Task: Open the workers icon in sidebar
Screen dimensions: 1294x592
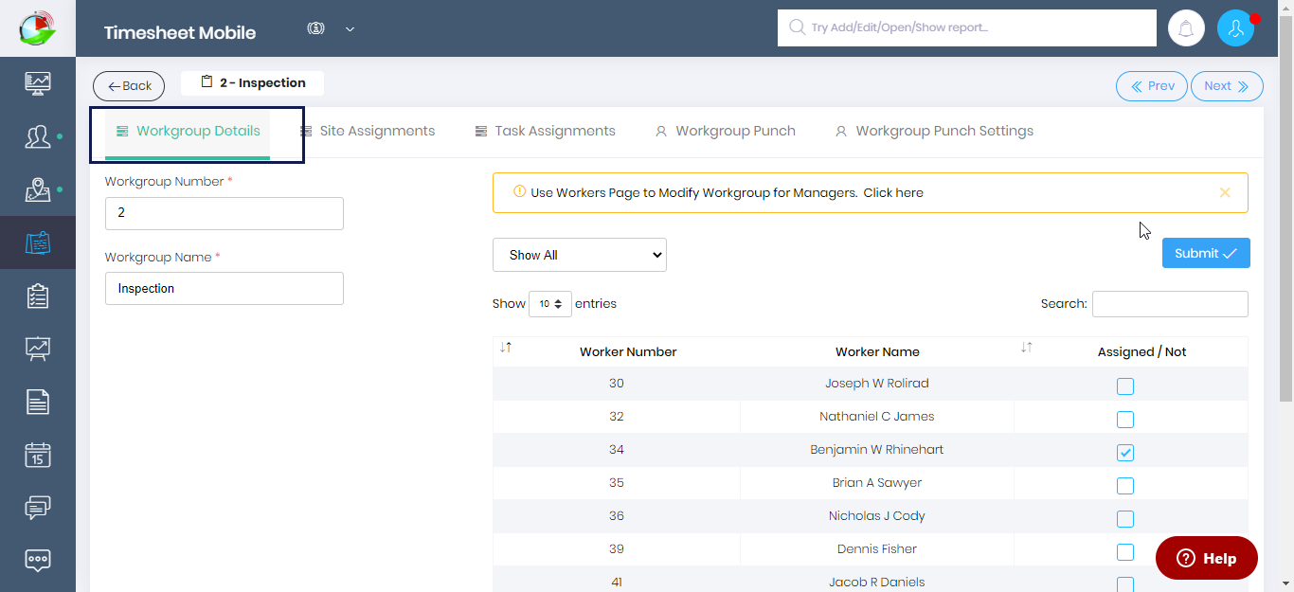Action: (x=38, y=136)
